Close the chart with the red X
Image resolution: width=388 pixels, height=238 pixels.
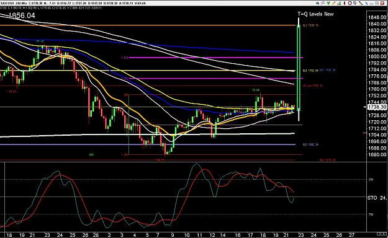382,3
